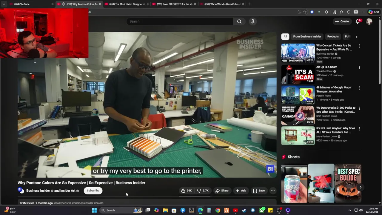Open Windows Start menu

coord(94,210)
